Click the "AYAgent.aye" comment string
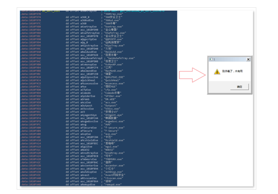The image size is (278, 194). click(114, 115)
